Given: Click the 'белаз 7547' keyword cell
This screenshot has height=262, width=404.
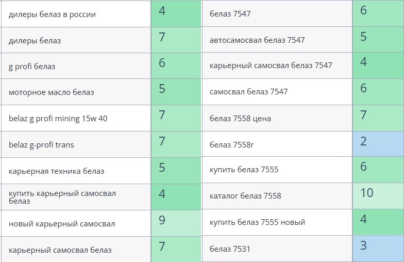Looking at the screenshot, I should pos(230,14).
